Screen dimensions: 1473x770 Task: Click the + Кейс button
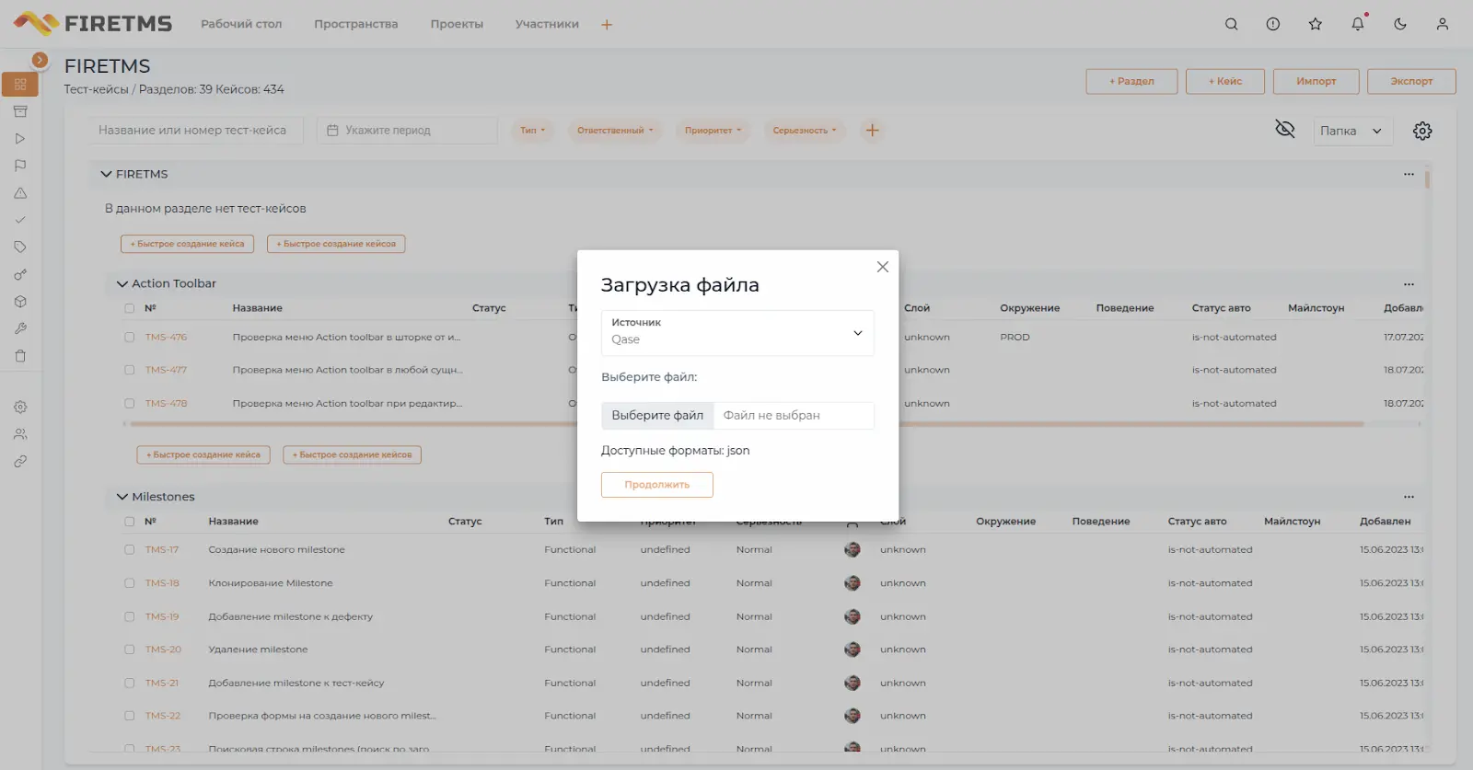(1225, 81)
